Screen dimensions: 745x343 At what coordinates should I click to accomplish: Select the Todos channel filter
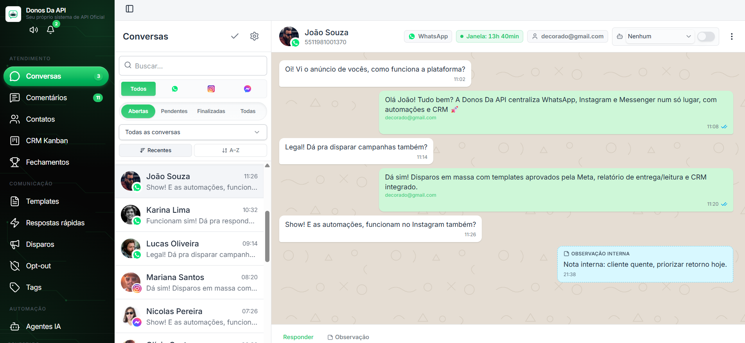pyautogui.click(x=138, y=89)
